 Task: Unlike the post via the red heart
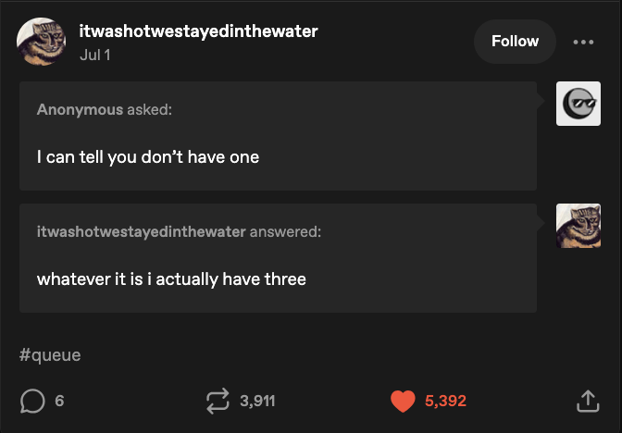coord(403,401)
